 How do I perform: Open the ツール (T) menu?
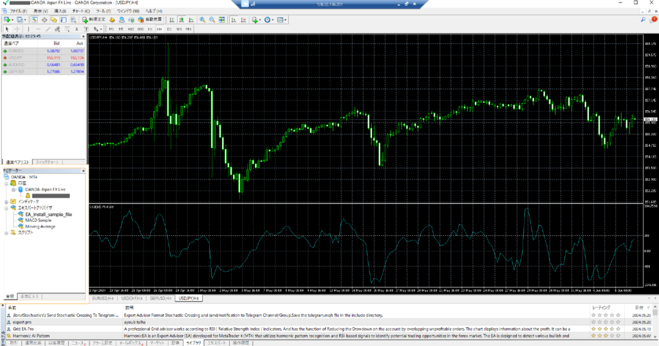(104, 11)
